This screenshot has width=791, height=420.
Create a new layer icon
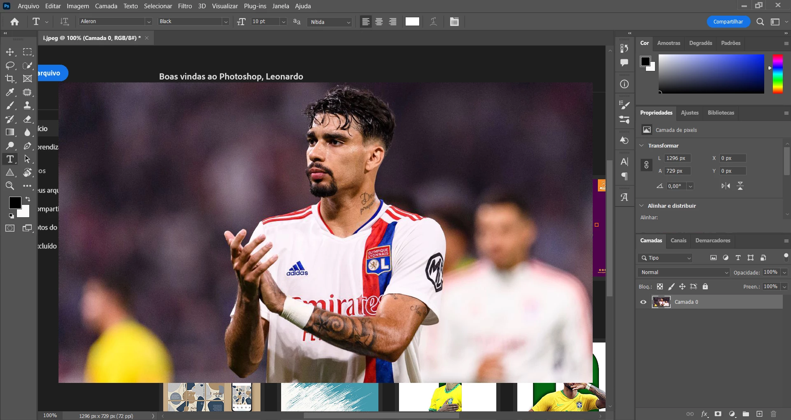(759, 414)
